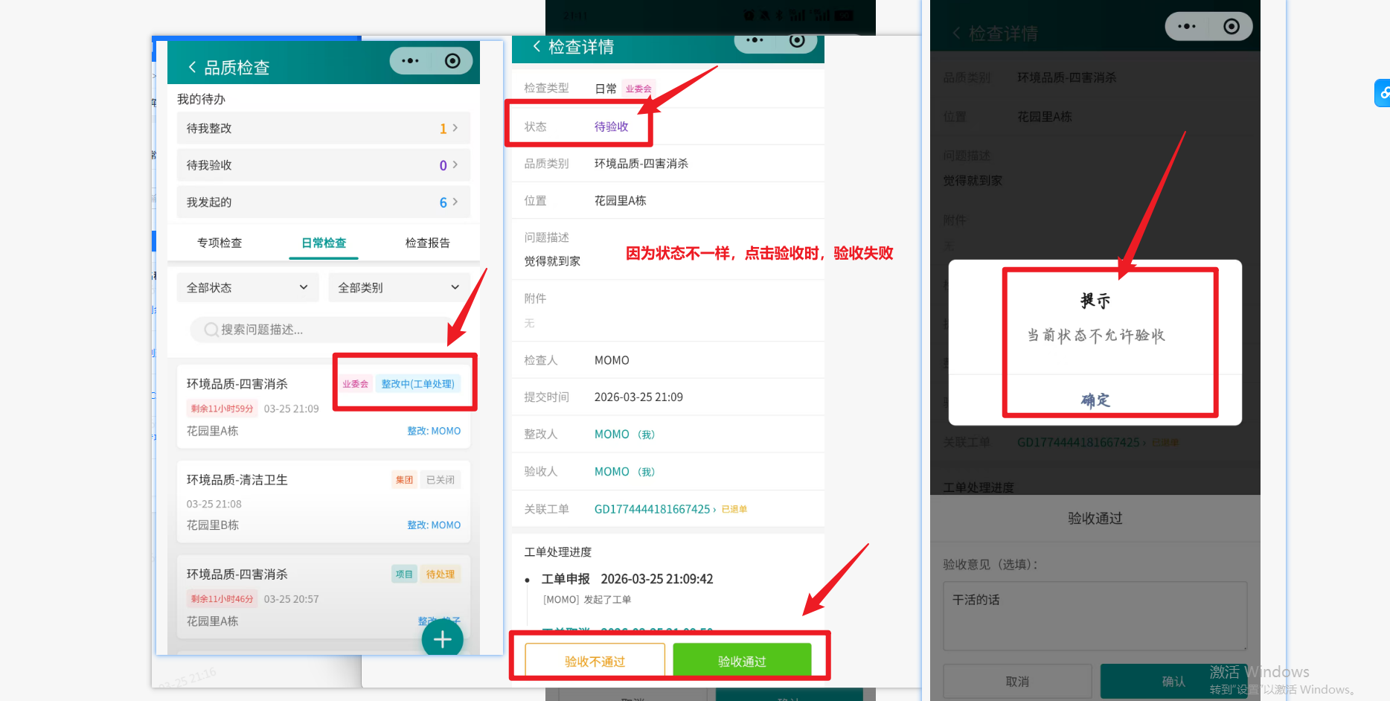The width and height of the screenshot is (1390, 701).
Task: Open linked work order GD1774444181667425
Action: (x=653, y=509)
